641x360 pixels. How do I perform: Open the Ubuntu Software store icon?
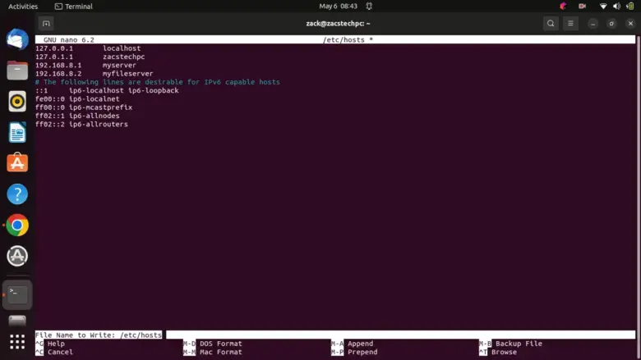click(x=17, y=162)
